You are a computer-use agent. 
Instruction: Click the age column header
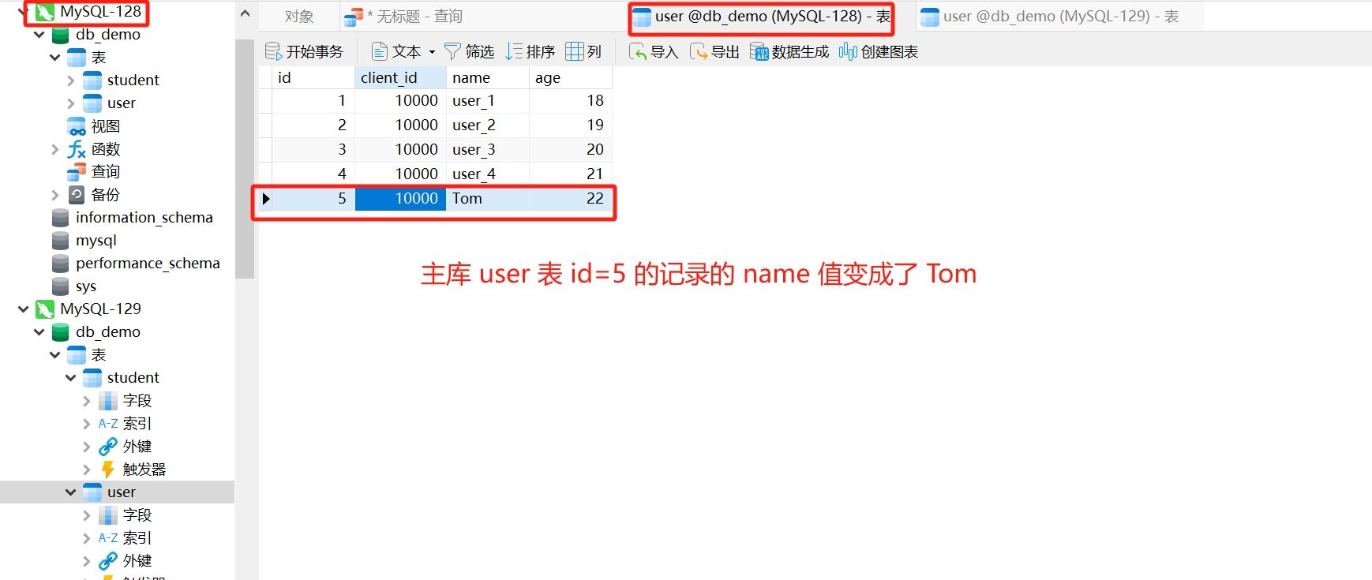click(570, 77)
